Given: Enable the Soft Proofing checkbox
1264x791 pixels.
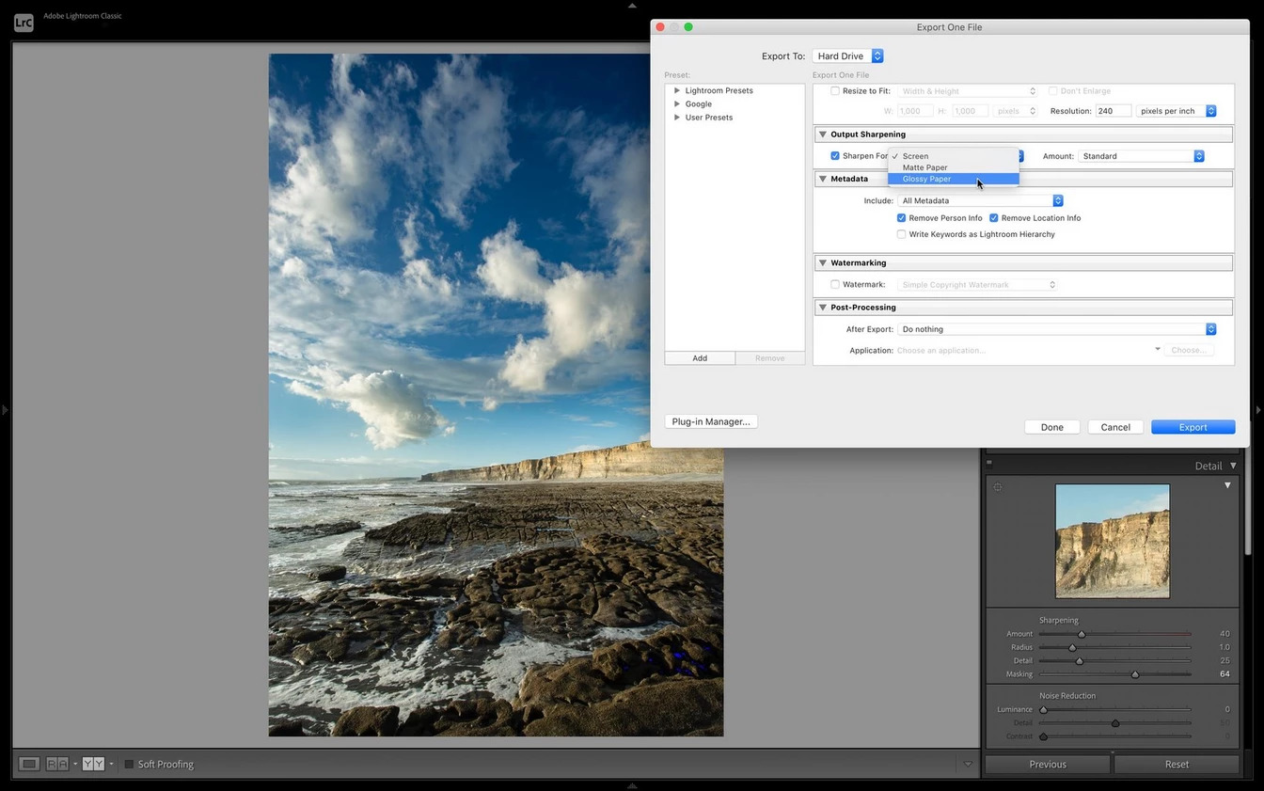Looking at the screenshot, I should [130, 764].
